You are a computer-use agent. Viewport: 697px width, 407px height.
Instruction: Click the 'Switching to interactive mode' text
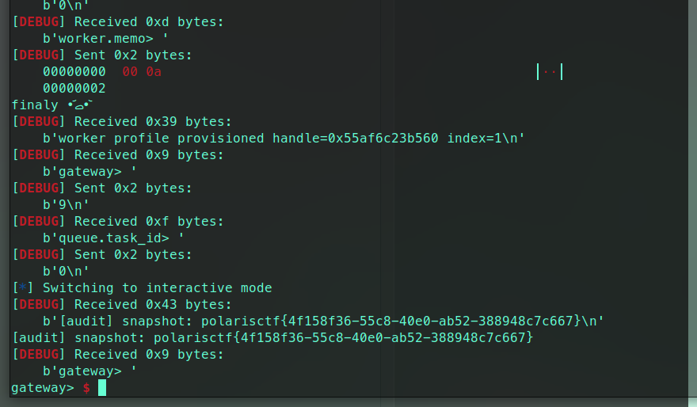point(158,288)
